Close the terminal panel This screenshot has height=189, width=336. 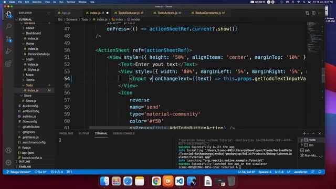tap(320, 133)
